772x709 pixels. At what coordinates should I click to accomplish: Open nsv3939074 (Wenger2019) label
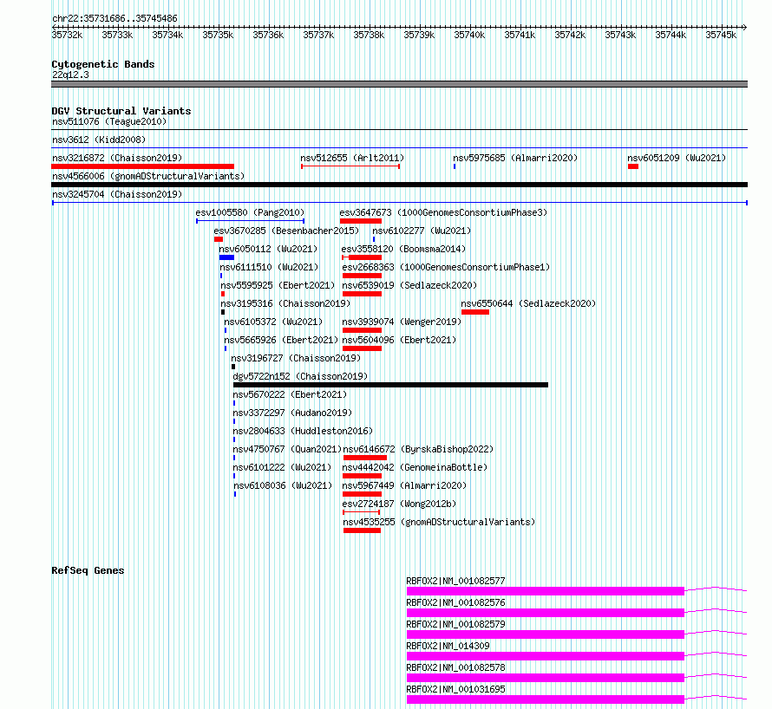(402, 322)
